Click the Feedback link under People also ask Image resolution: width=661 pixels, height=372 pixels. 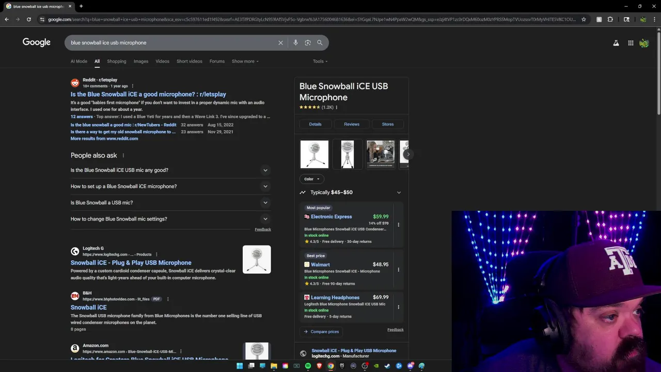pos(263,229)
